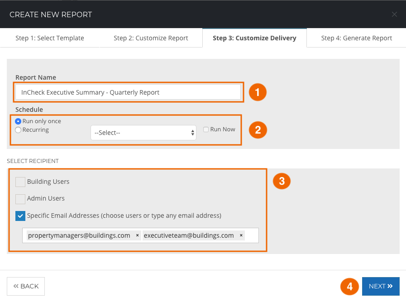The height and width of the screenshot is (302, 406).
Task: Click orange callout number 3
Action: click(282, 181)
